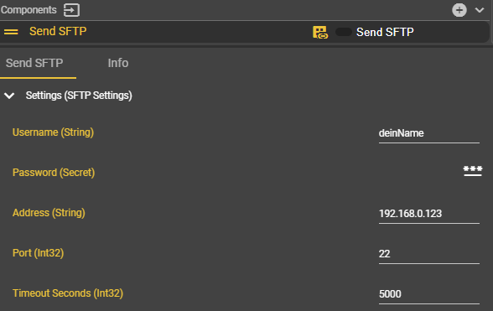This screenshot has height=311, width=493.
Task: Click the Timeout Seconds (Int32) label
Action: 68,293
